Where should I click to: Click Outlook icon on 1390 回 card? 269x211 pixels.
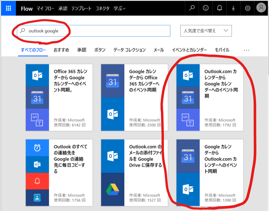[188, 189]
